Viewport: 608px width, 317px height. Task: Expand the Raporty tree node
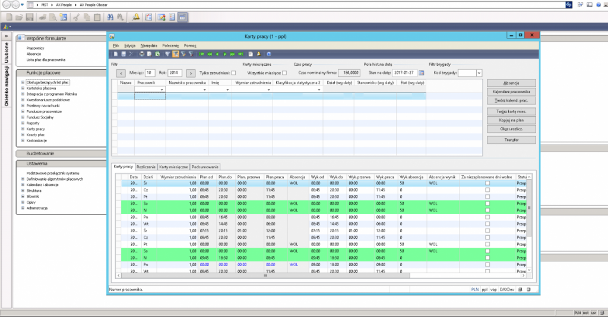[23, 124]
